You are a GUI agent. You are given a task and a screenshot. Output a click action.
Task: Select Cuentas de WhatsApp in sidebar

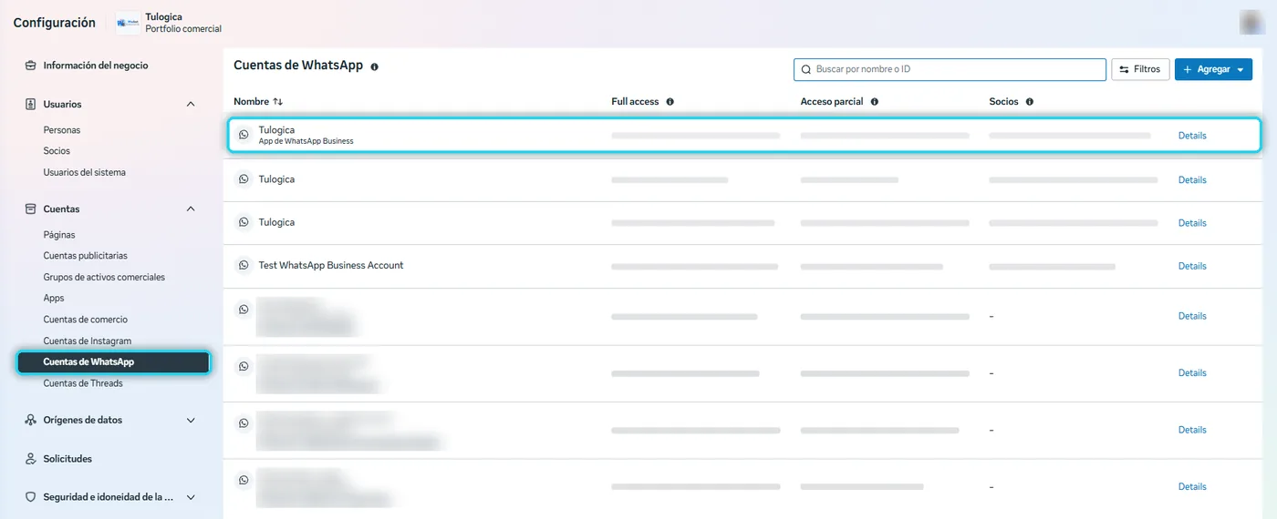[x=114, y=362]
